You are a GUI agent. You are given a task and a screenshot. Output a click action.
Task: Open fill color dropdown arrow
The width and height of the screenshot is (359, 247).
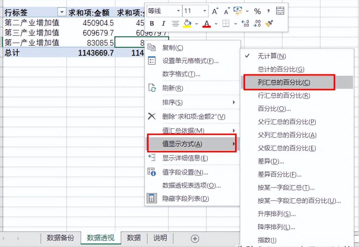coord(197,24)
